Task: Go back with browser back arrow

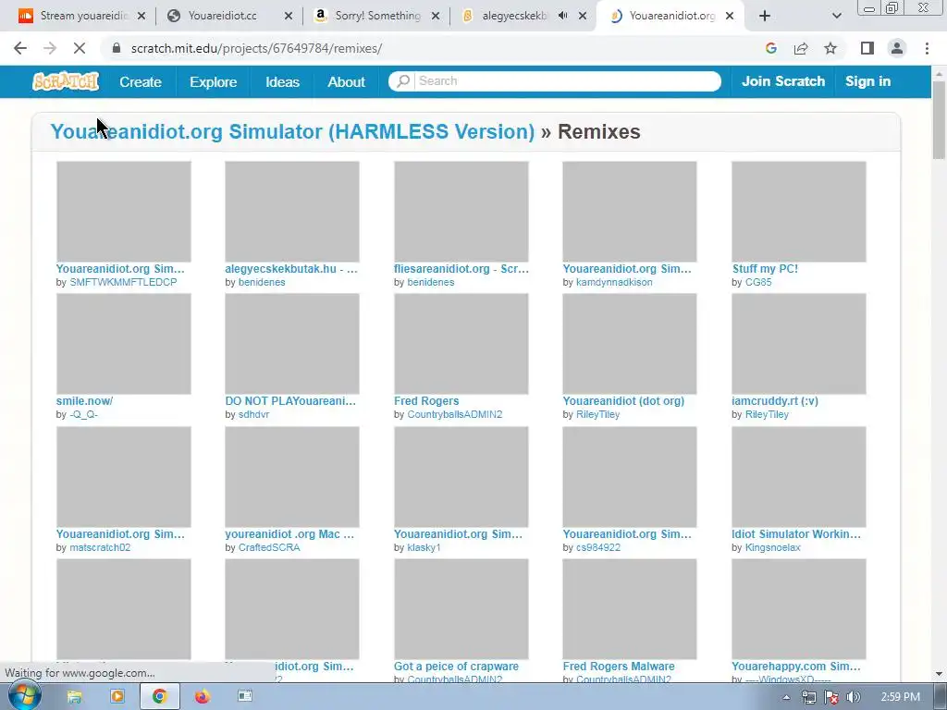Action: click(20, 48)
